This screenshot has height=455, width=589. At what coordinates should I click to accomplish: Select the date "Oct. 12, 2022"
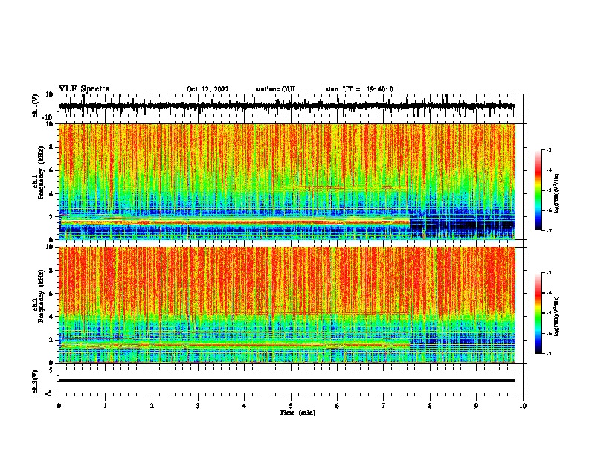tap(207, 89)
